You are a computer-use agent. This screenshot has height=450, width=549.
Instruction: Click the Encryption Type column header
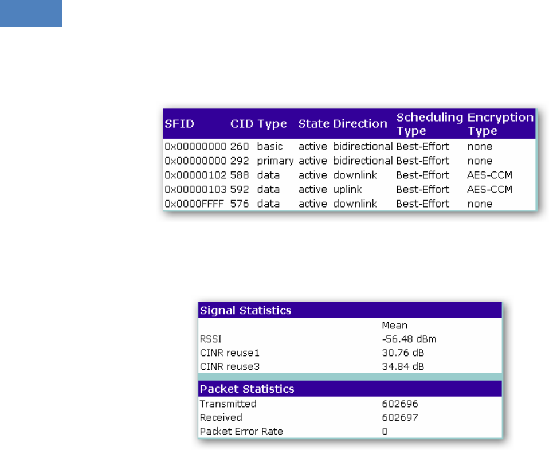(500, 124)
